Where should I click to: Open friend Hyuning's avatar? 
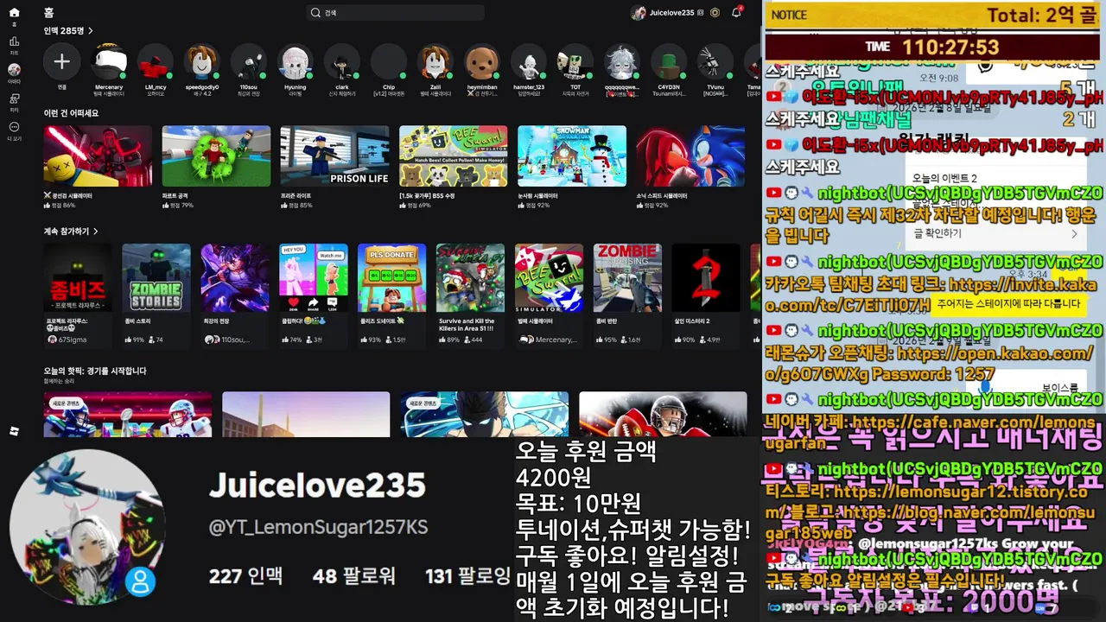pos(296,62)
